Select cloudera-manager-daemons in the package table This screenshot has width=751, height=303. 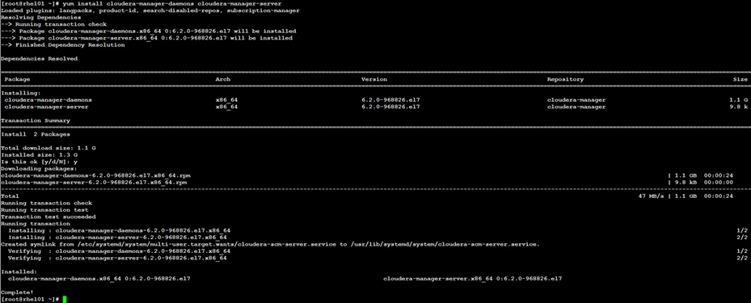pyautogui.click(x=48, y=100)
